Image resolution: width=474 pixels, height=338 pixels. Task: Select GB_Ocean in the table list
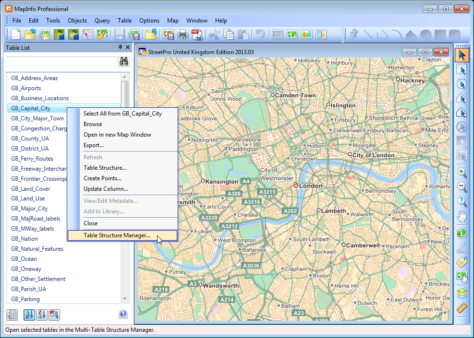point(24,259)
